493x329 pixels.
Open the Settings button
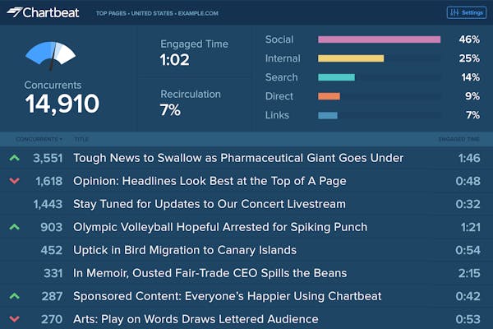pos(466,12)
